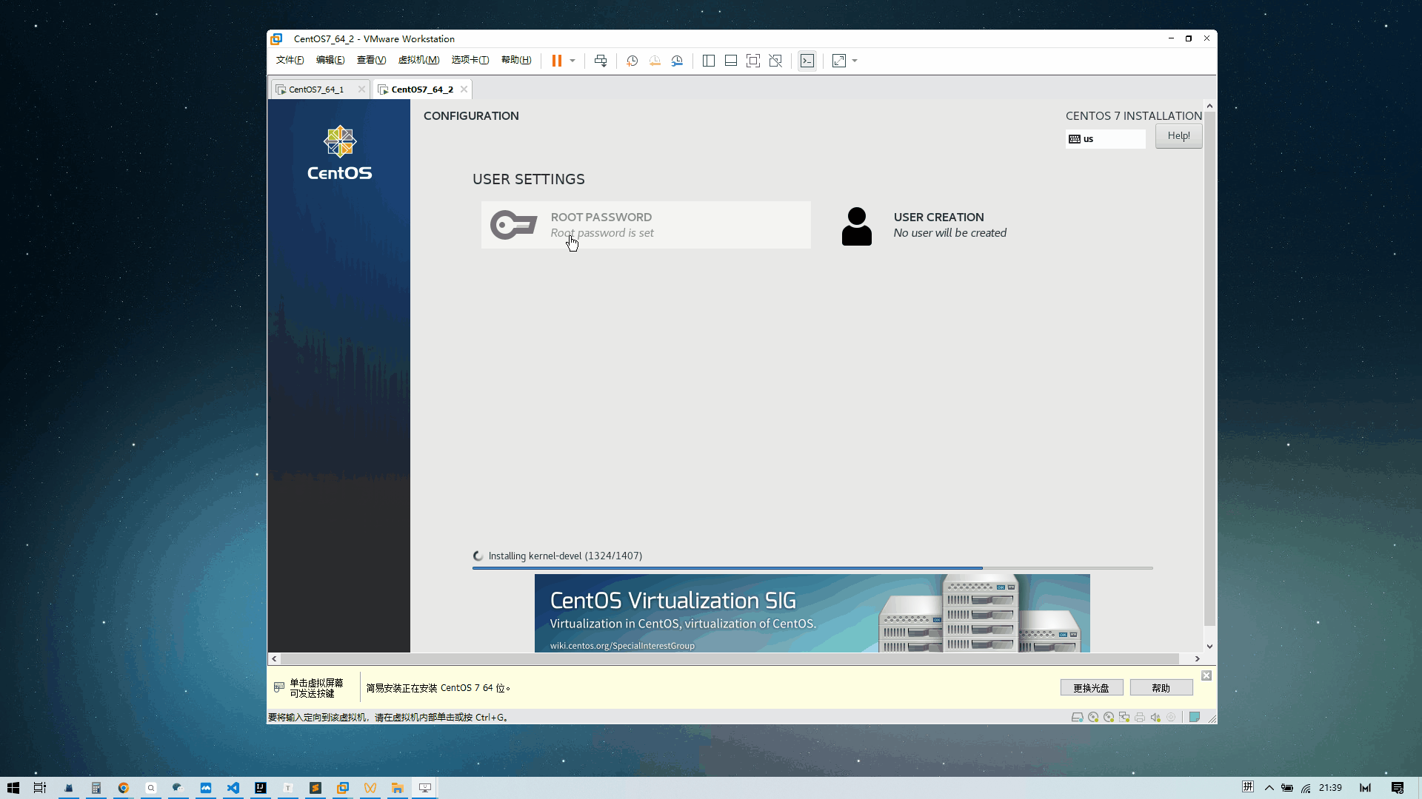
Task: Click the network adapter status icon
Action: (x=1124, y=717)
